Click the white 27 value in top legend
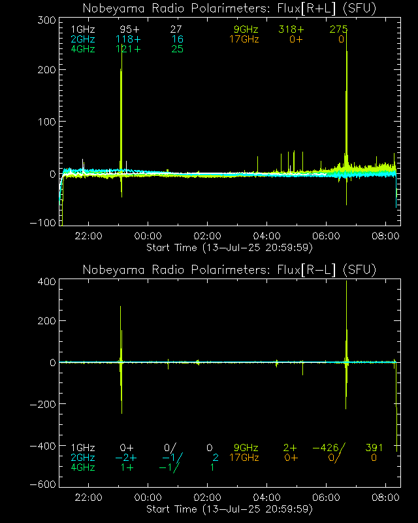The image size is (418, 523). click(x=176, y=29)
